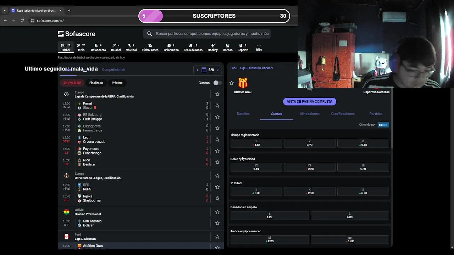The width and height of the screenshot is (454, 255).
Task: Select the Béisbol sport icon
Action: click(116, 47)
